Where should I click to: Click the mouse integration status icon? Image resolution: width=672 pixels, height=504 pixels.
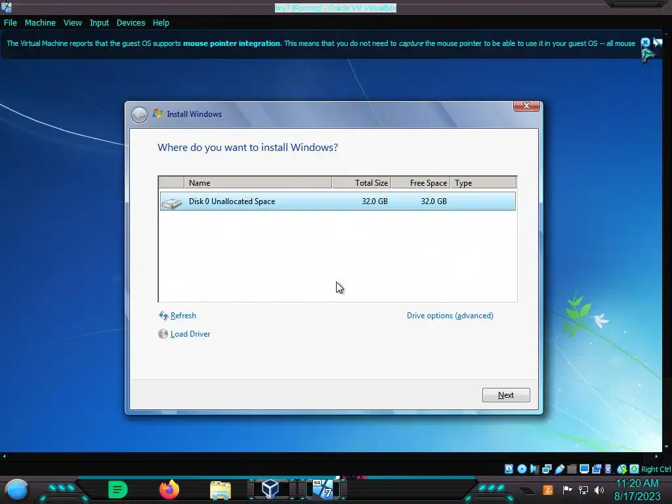click(622, 469)
